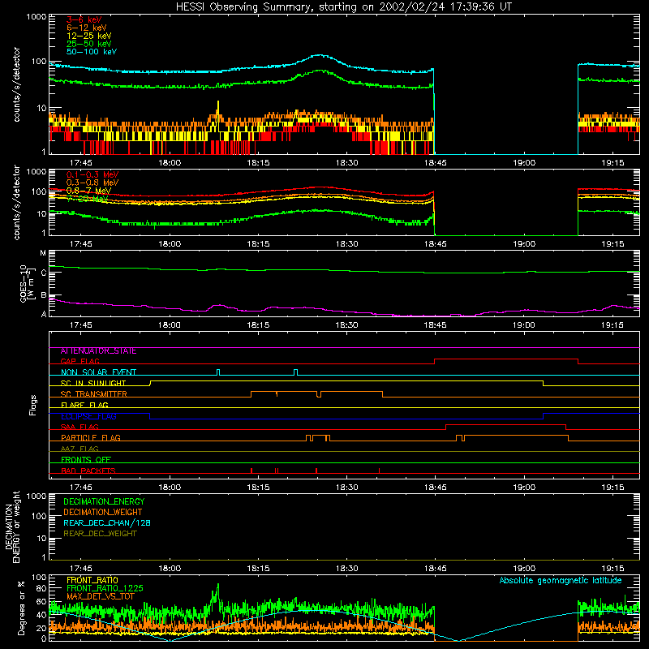The image size is (649, 649).
Task: Click the peak of cyan 50-100 keV curve
Action: [x=320, y=55]
